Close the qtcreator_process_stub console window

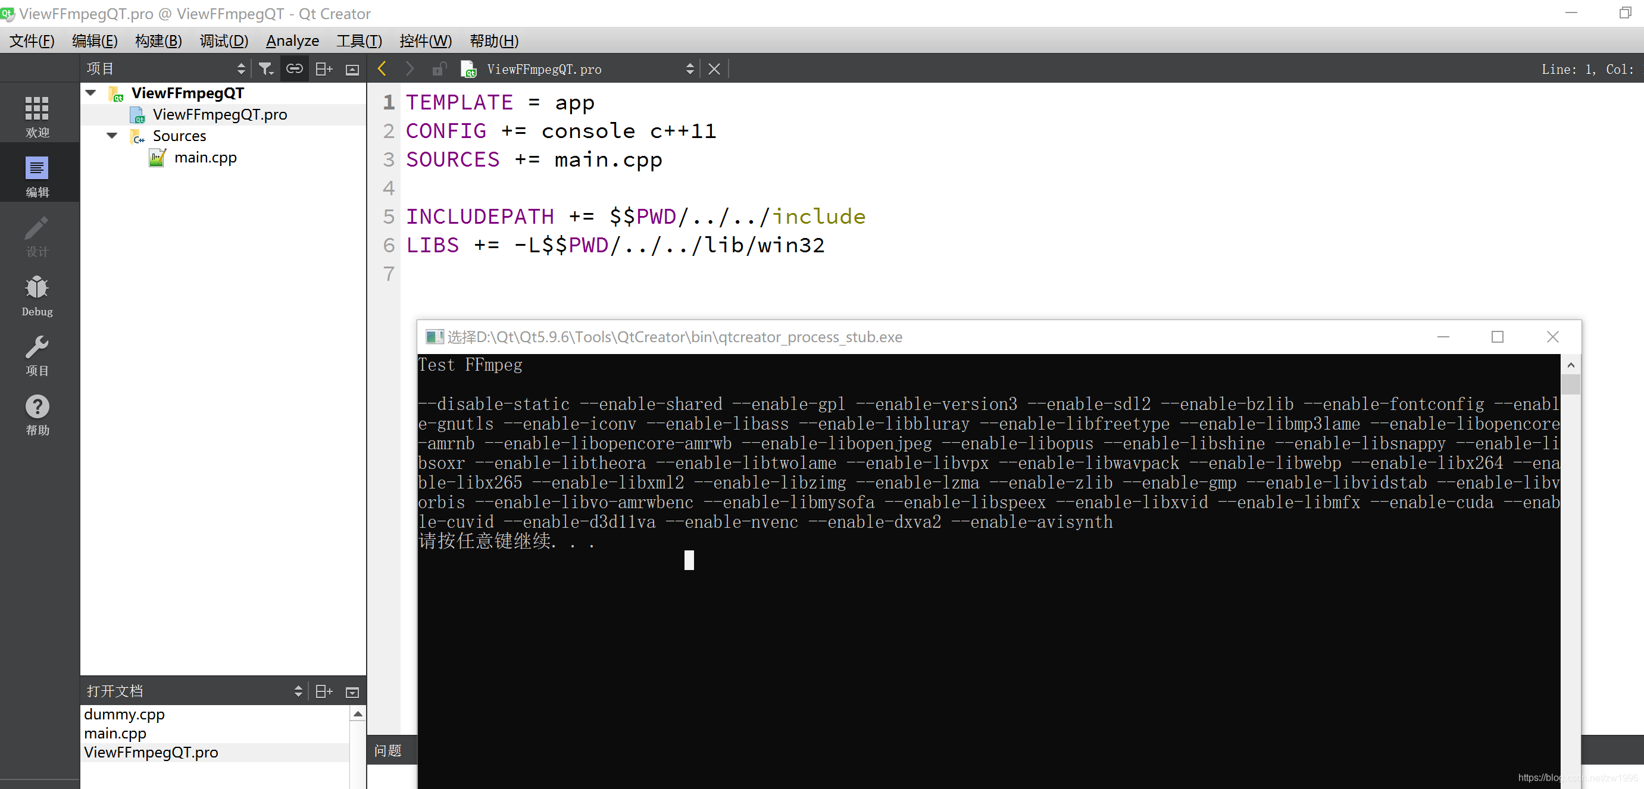[x=1553, y=337]
